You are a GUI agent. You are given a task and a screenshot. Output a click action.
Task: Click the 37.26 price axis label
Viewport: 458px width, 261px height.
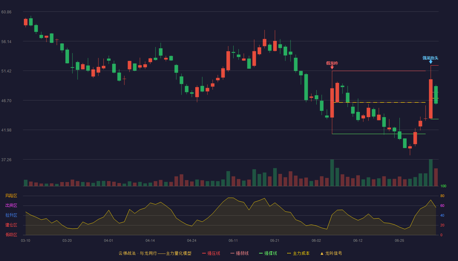pyautogui.click(x=6, y=160)
